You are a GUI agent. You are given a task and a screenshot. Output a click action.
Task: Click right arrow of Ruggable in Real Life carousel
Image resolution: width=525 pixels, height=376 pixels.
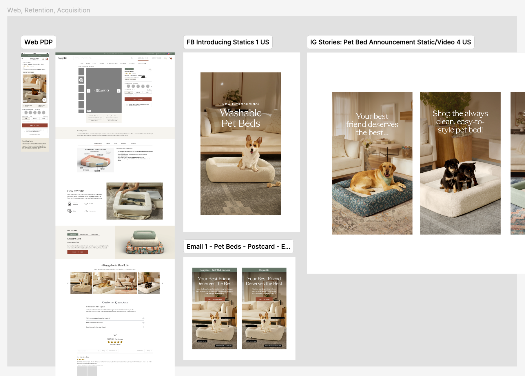[162, 283]
